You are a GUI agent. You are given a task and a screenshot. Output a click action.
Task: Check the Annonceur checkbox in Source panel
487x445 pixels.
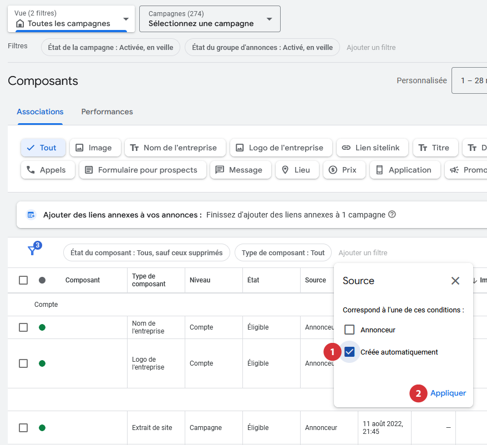tap(349, 330)
